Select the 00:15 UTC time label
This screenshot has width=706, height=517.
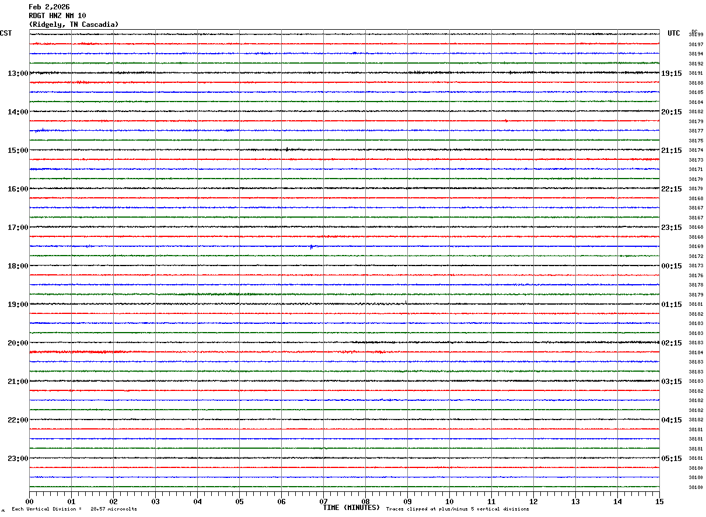click(x=672, y=266)
